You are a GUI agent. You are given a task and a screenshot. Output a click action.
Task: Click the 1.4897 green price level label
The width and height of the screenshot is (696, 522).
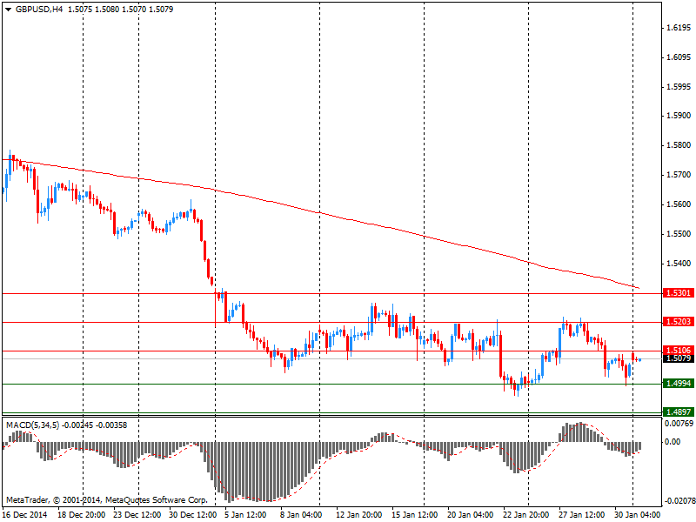tap(679, 412)
